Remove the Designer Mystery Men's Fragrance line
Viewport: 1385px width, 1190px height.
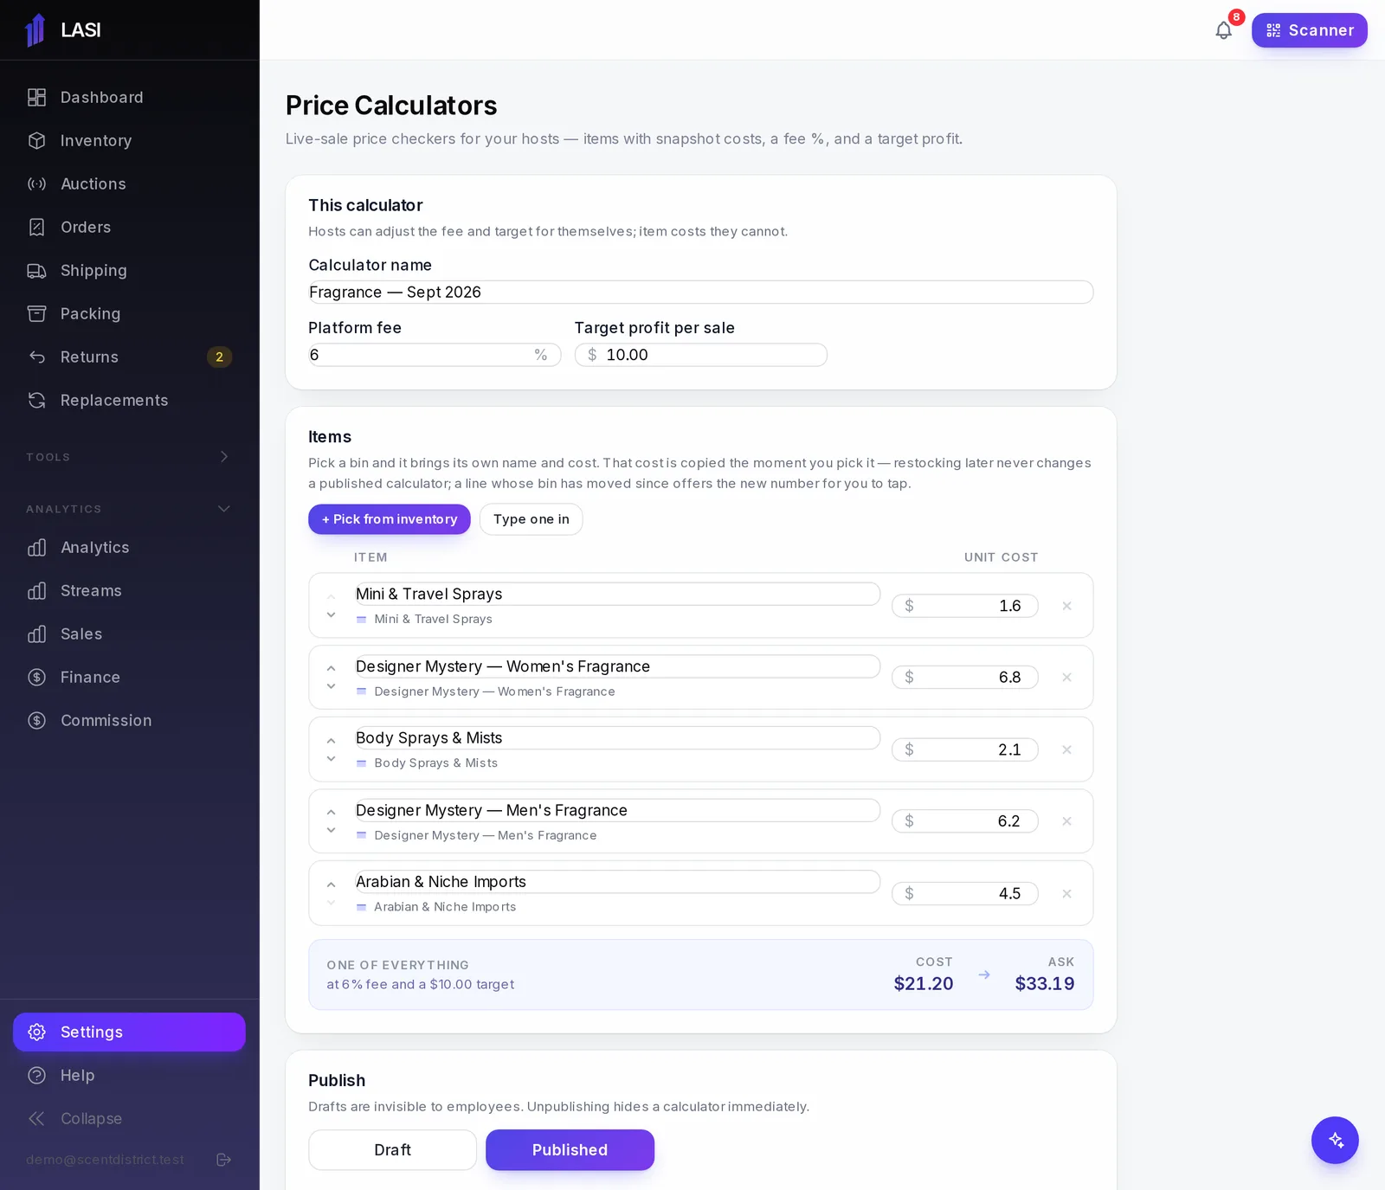pos(1066,821)
